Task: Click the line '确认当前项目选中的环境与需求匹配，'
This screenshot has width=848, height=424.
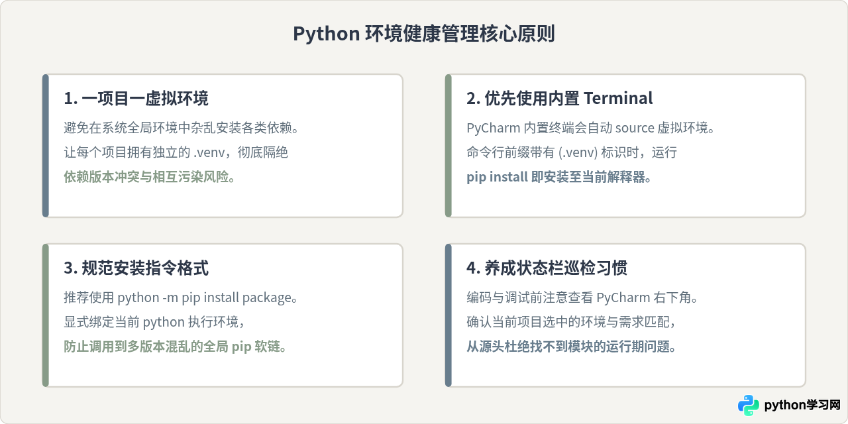Action: pyautogui.click(x=572, y=322)
